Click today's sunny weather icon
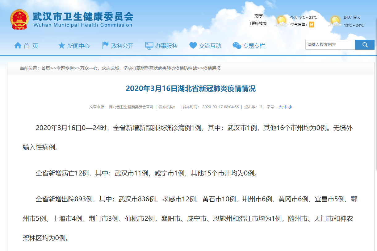This screenshot has height=251, width=377. (x=281, y=21)
